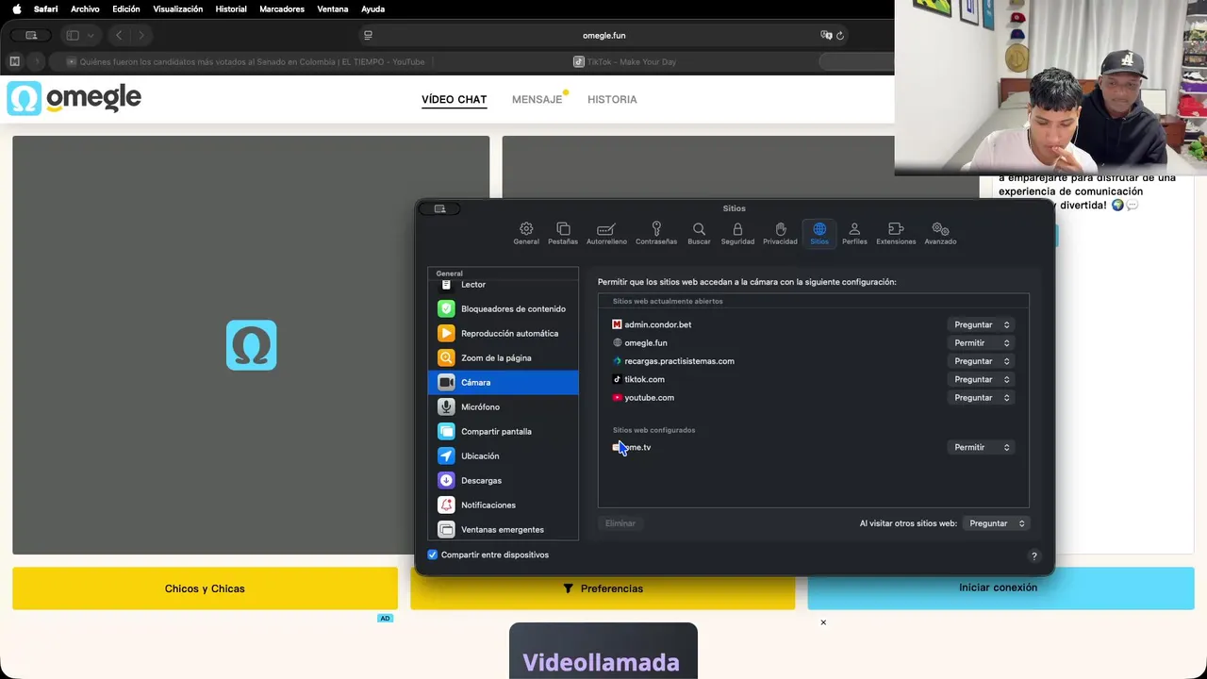1207x679 pixels.
Task: Select Zoom de la página icon
Action: (446, 357)
